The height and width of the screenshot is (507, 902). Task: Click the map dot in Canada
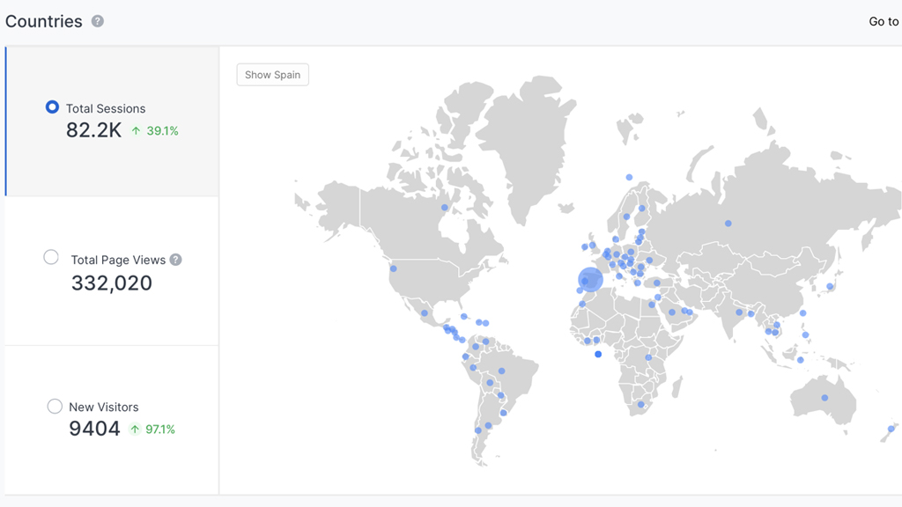point(445,208)
